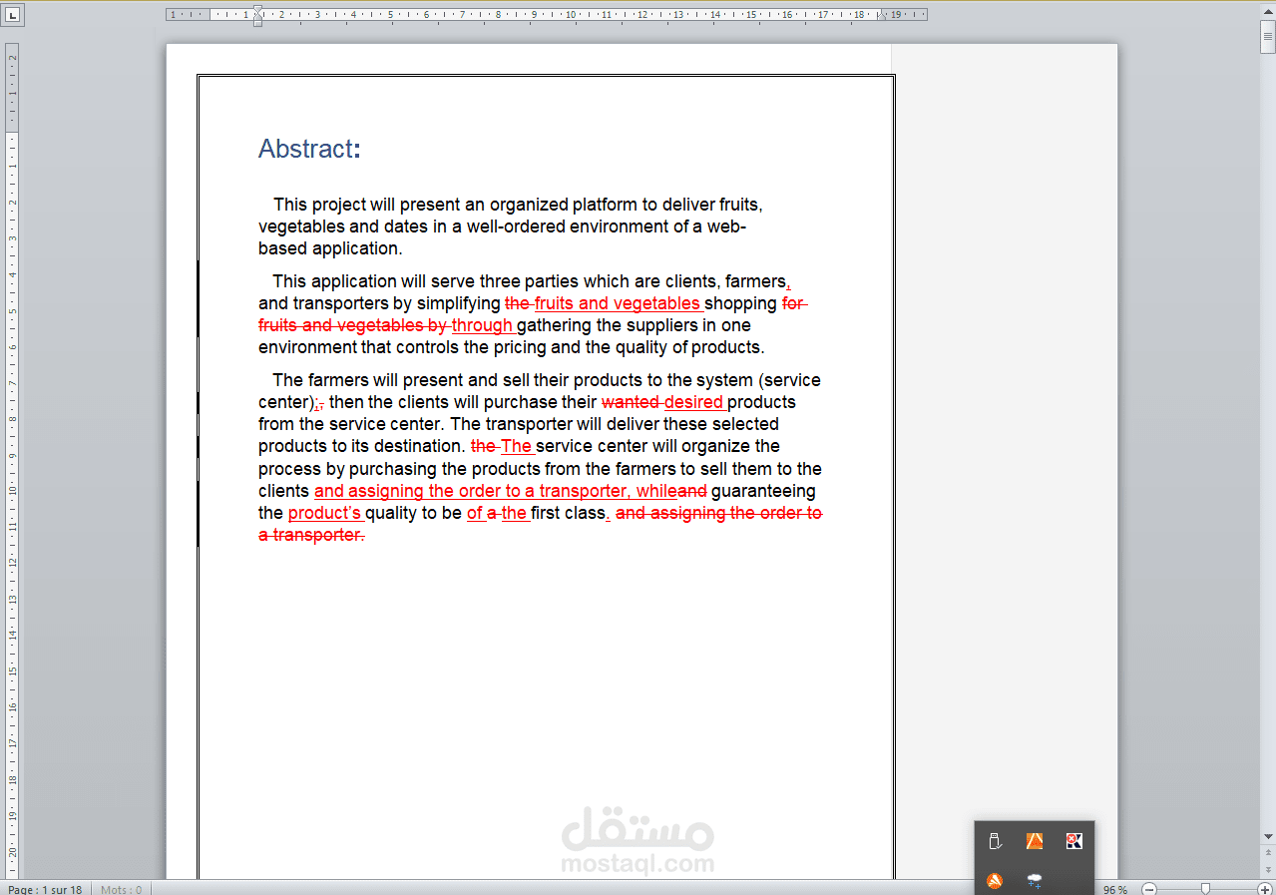Click the inserted word 'desired'
The height and width of the screenshot is (895, 1276).
click(693, 402)
